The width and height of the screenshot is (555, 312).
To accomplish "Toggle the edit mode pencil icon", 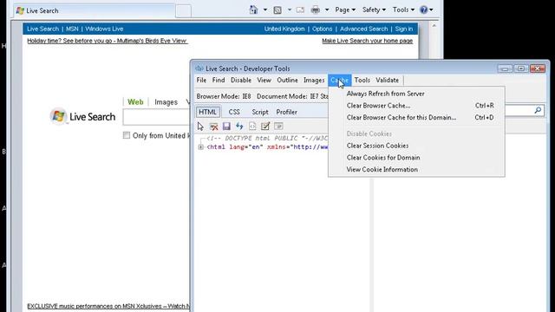I will (265, 127).
